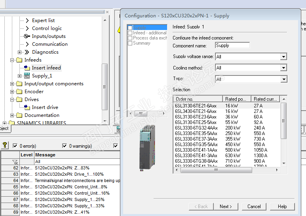The height and width of the screenshot is (216, 306).
Task: Click the SINAMICS LIBRARIES folder icon
Action: (12, 123)
